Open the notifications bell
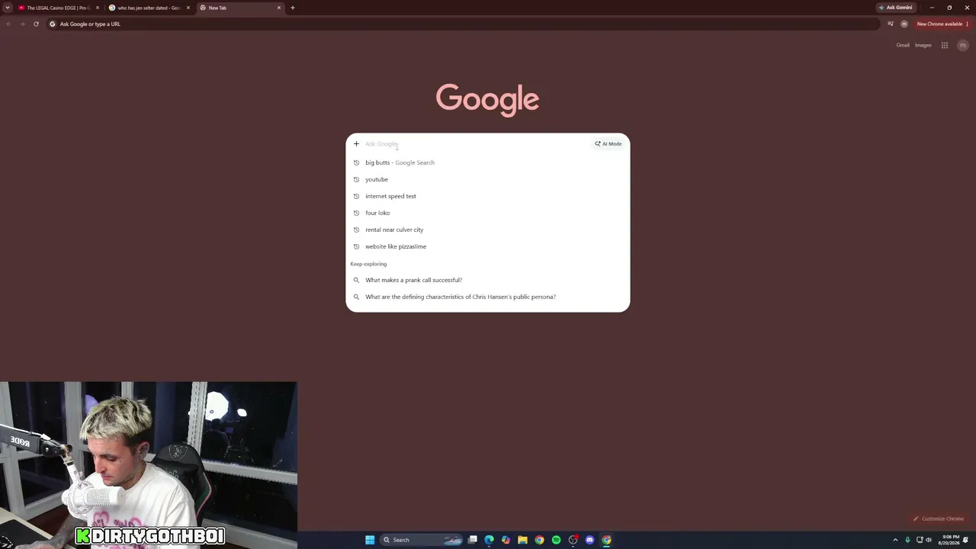 coord(966,540)
